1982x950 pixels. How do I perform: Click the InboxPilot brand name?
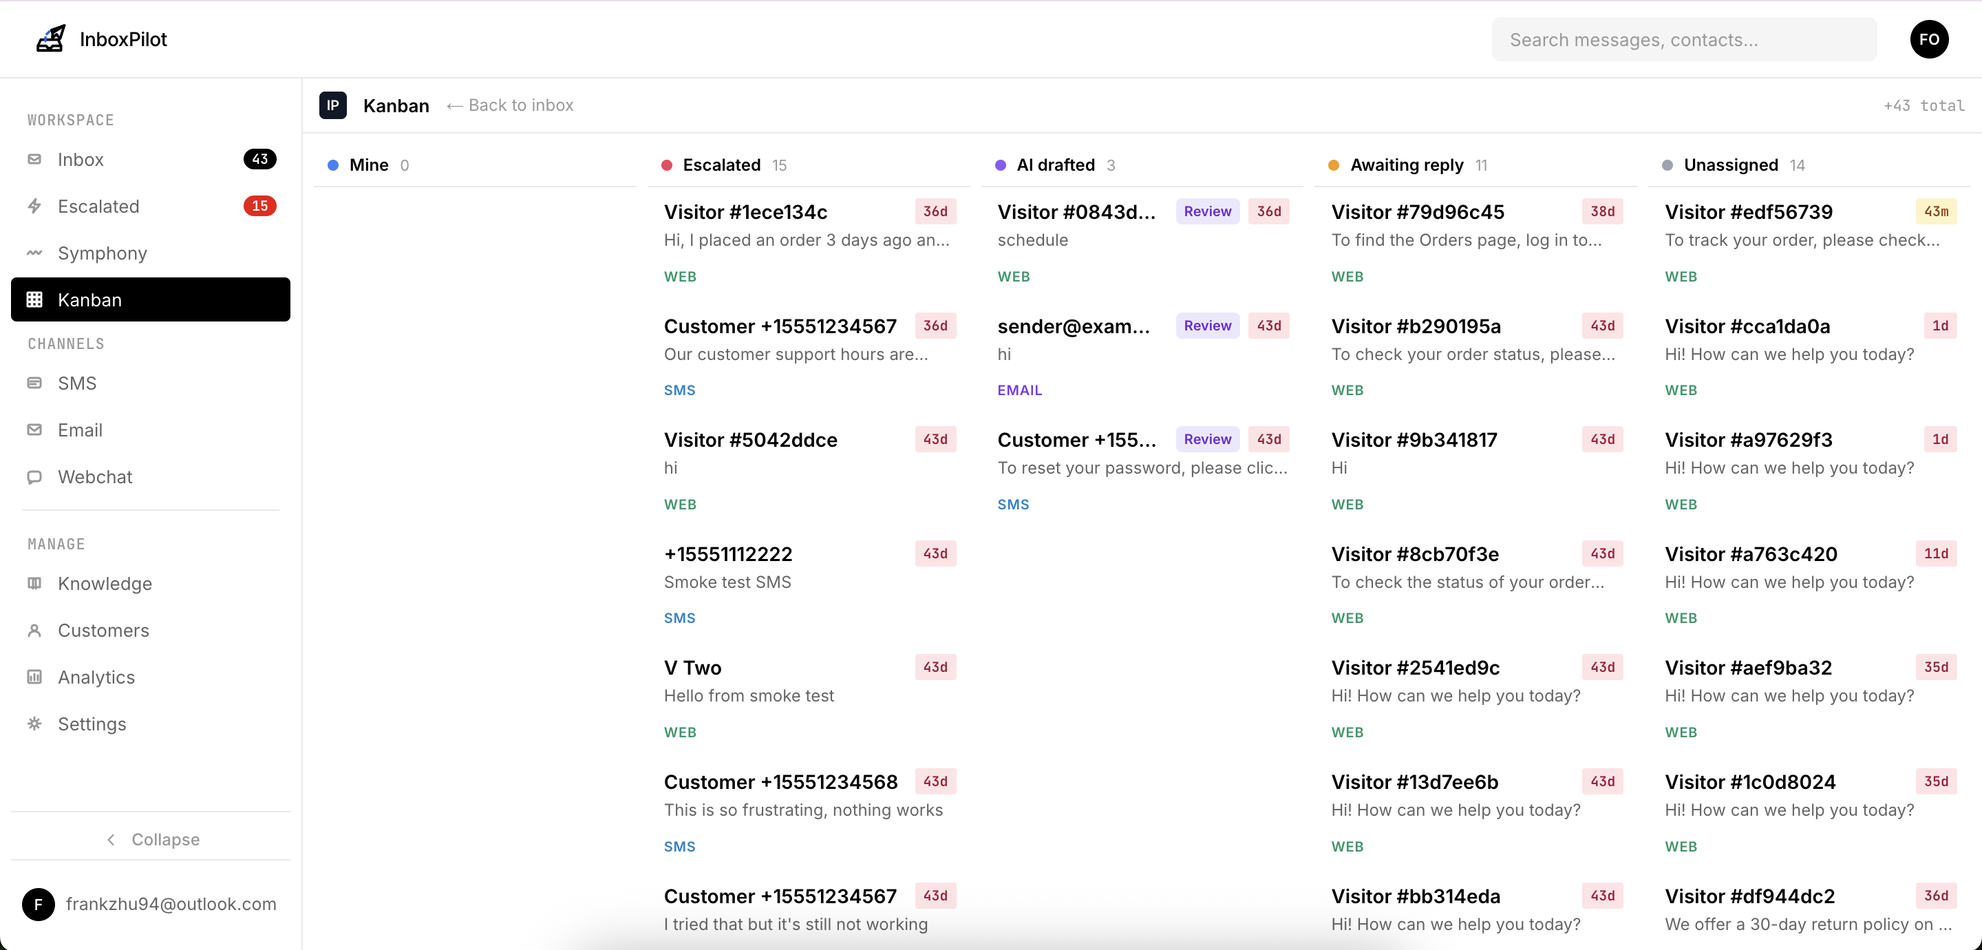(x=123, y=39)
